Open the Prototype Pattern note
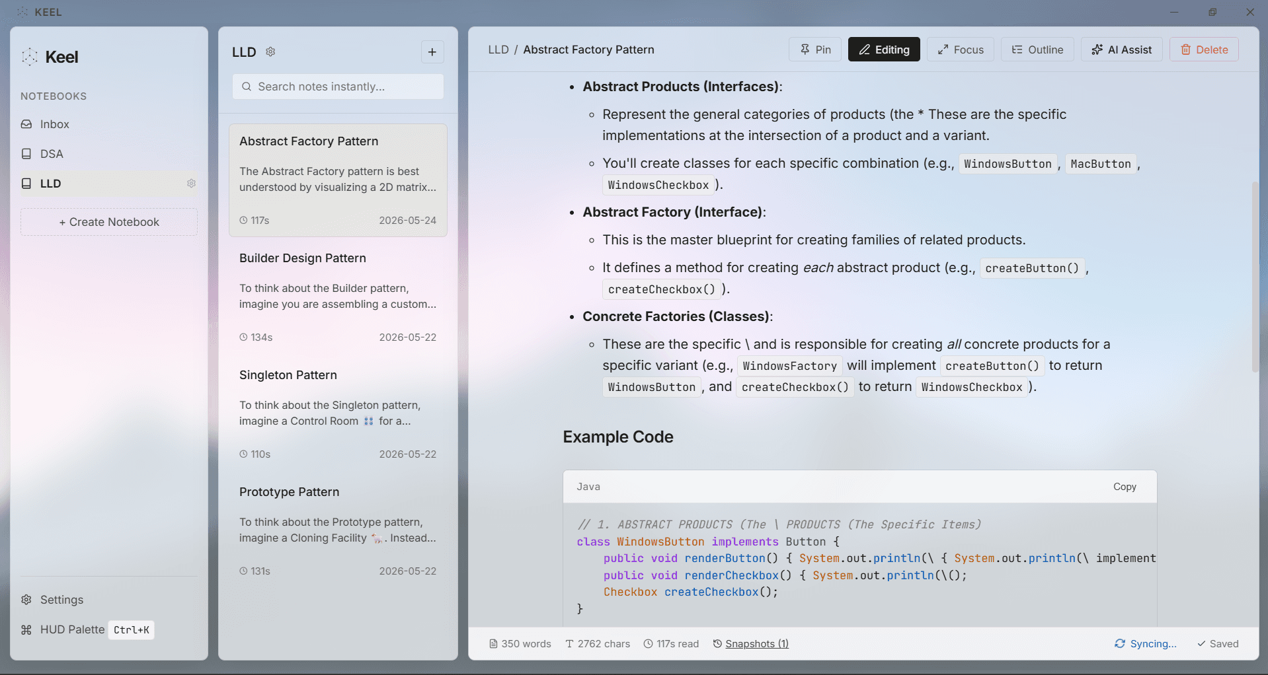The image size is (1268, 675). (x=338, y=530)
